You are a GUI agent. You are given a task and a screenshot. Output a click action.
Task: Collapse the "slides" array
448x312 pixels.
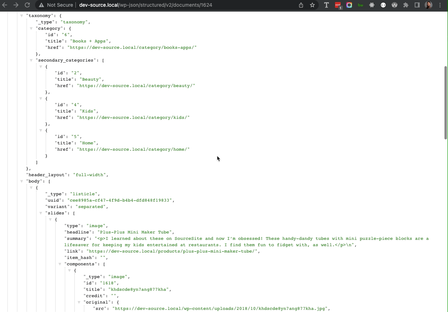[x=41, y=213]
